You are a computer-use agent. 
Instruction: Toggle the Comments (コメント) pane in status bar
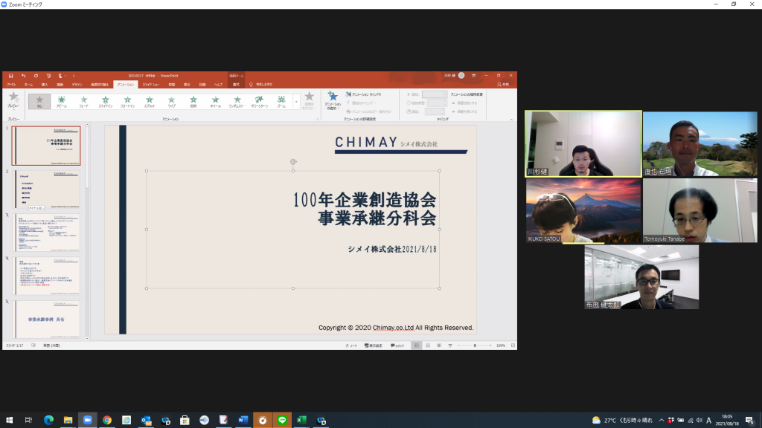pos(398,346)
